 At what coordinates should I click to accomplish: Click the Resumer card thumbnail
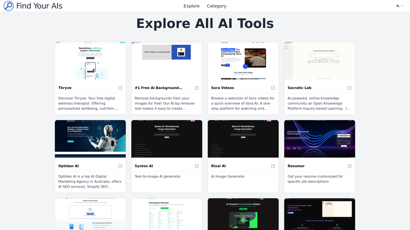[319, 139]
